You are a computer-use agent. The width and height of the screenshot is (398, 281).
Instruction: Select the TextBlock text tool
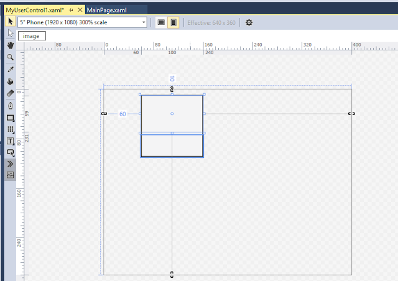pos(11,141)
